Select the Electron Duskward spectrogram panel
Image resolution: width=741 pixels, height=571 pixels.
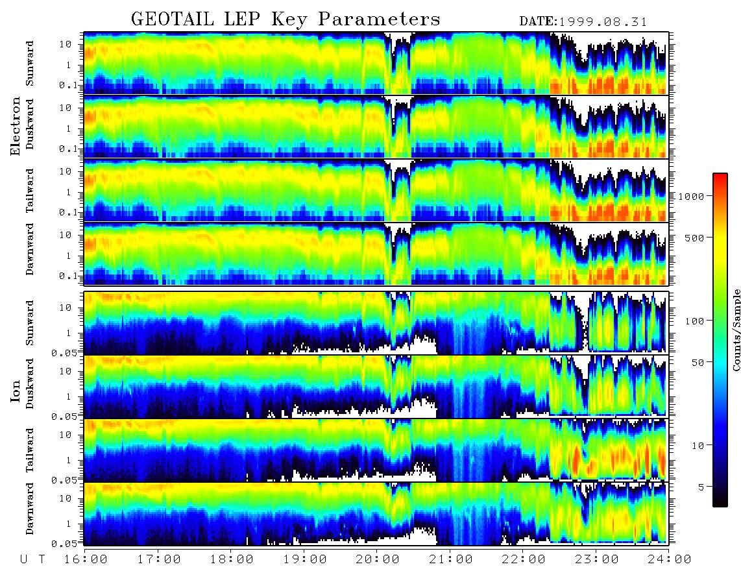(376, 127)
